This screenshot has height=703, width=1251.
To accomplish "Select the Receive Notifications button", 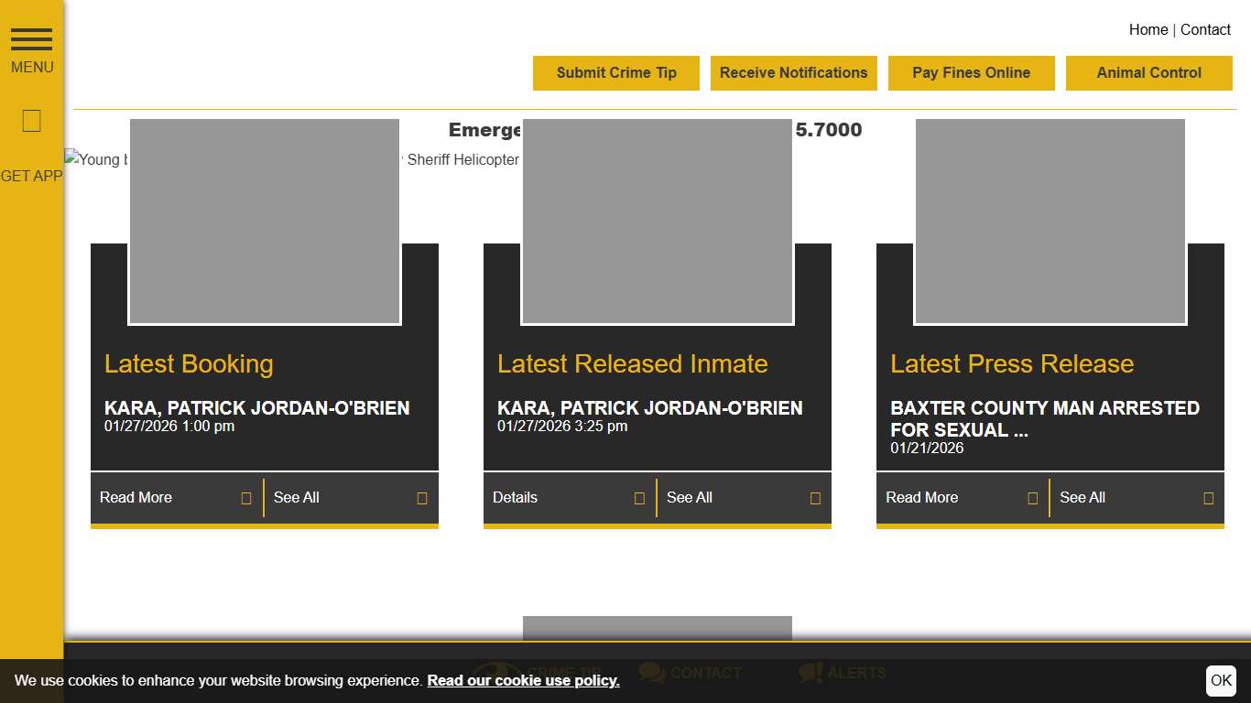I will (x=793, y=73).
